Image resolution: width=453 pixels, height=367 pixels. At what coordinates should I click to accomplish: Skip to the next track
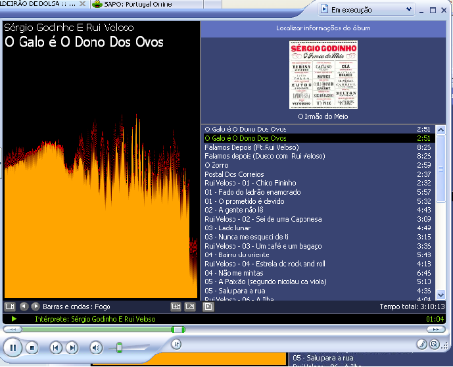point(72,347)
